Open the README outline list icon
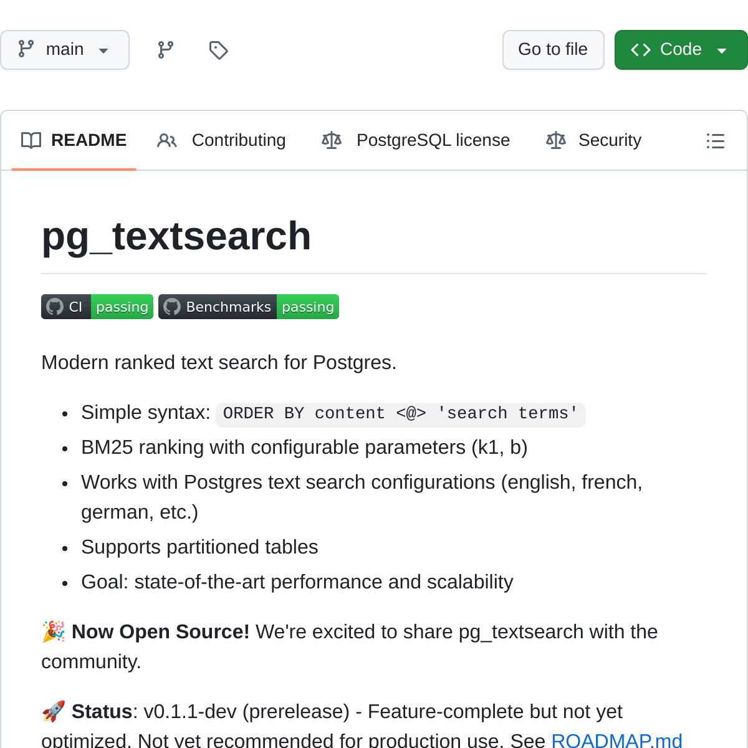 point(715,141)
